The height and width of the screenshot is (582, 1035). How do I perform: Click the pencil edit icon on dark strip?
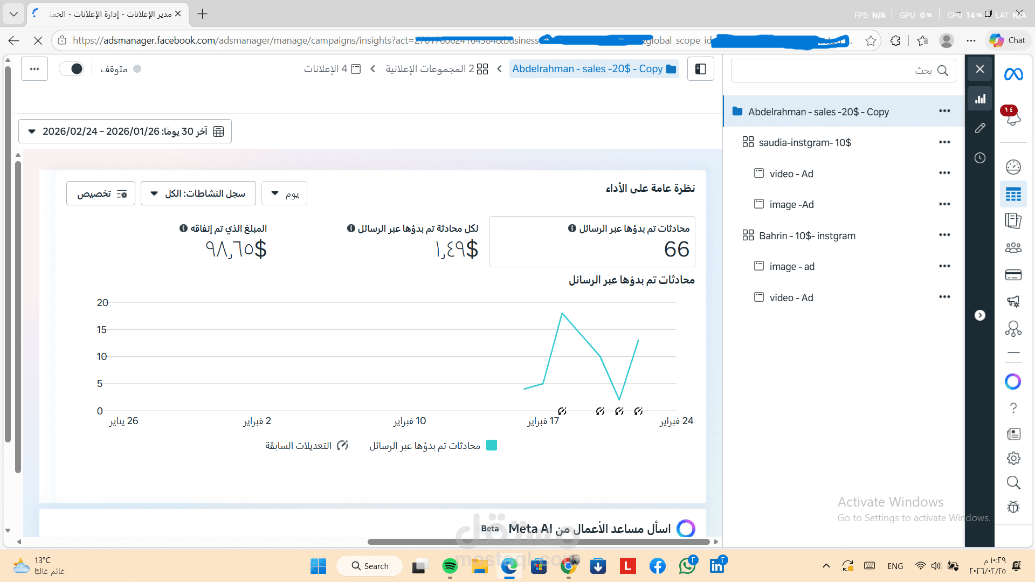coord(980,128)
